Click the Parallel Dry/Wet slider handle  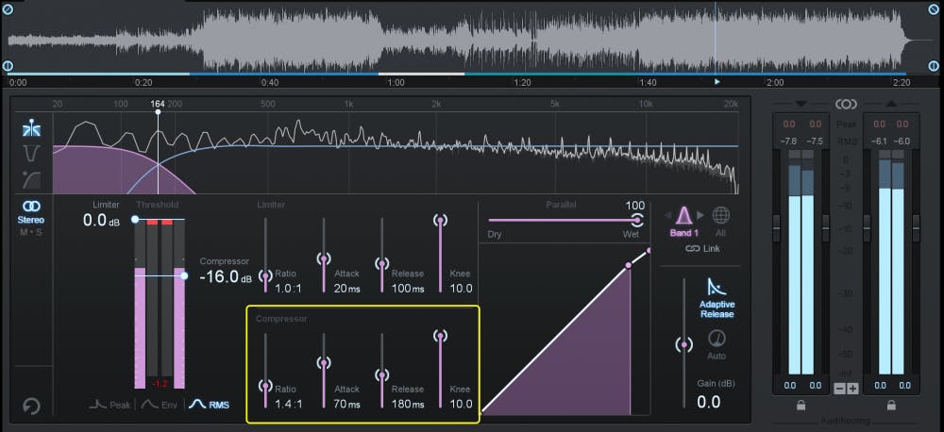[637, 220]
